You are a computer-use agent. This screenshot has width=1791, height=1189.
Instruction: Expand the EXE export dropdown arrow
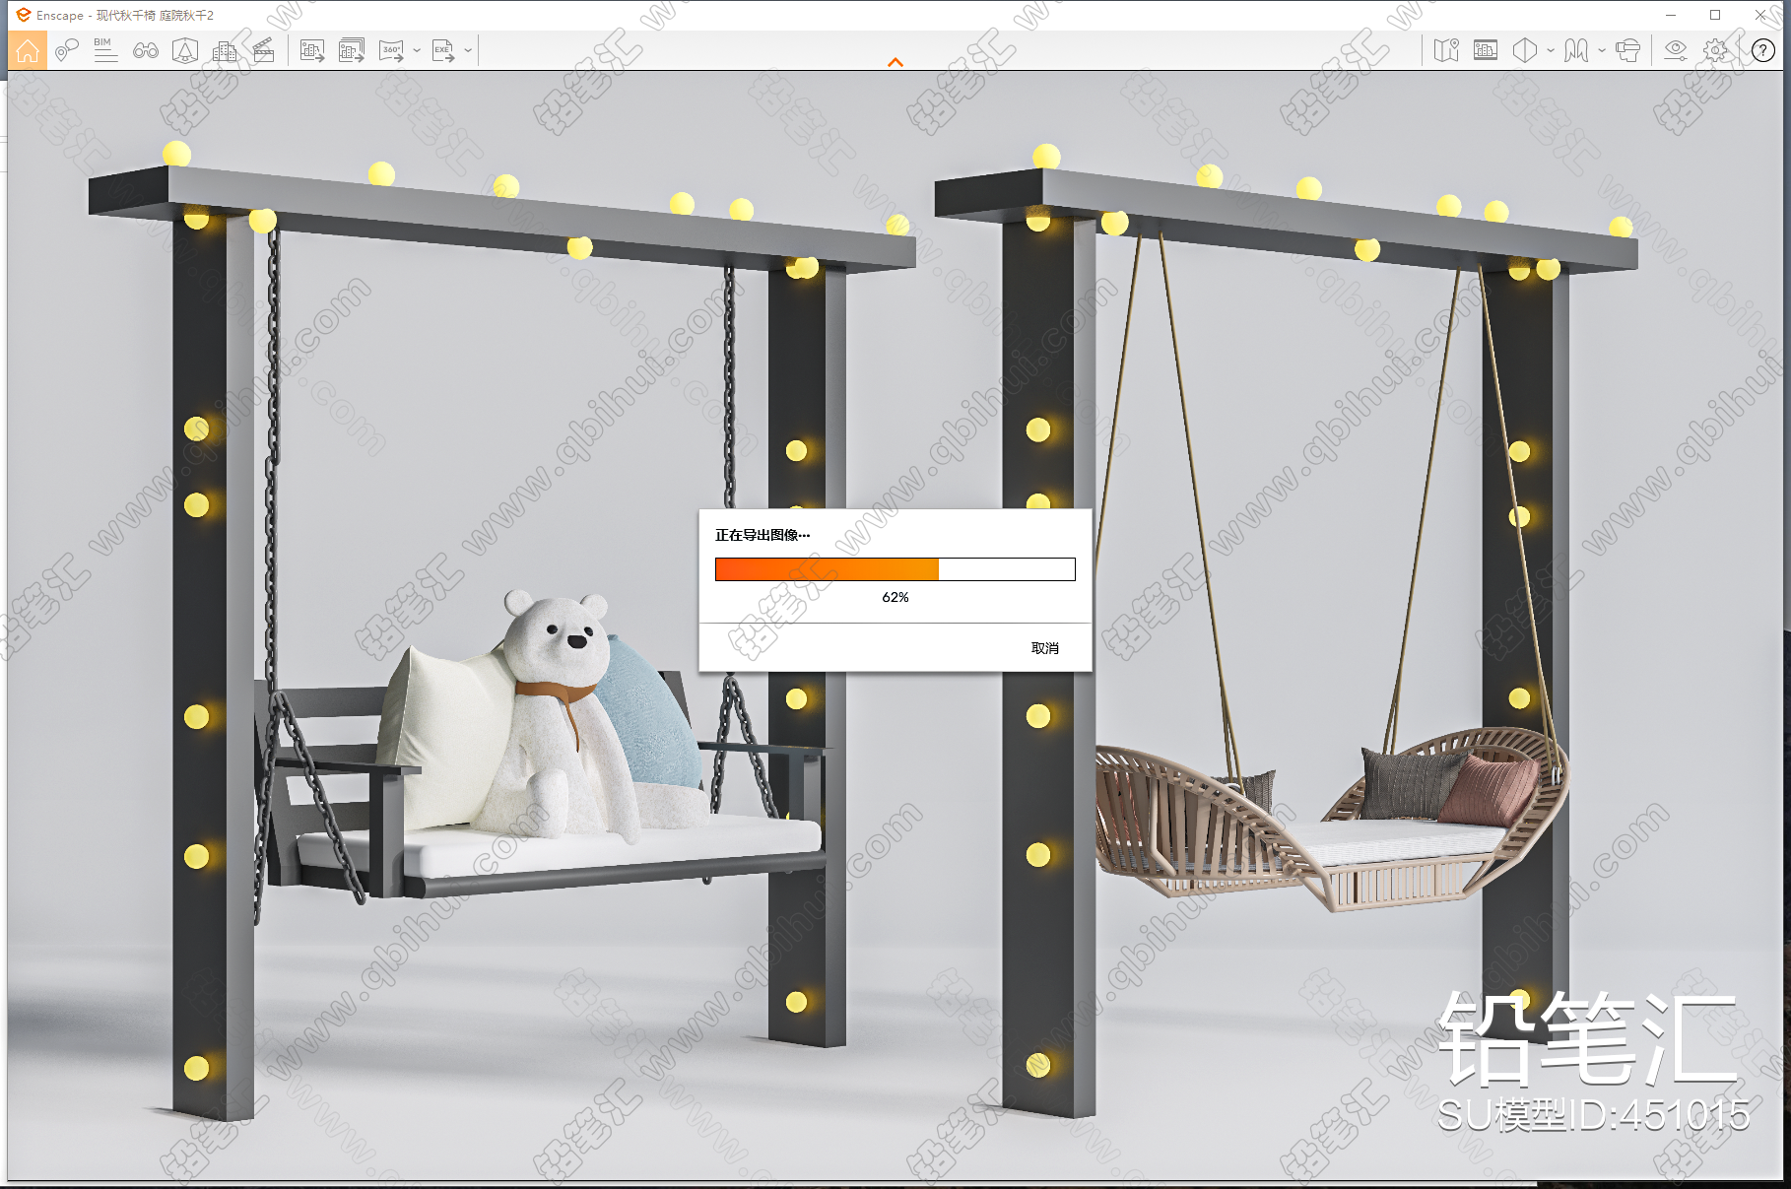coord(468,50)
